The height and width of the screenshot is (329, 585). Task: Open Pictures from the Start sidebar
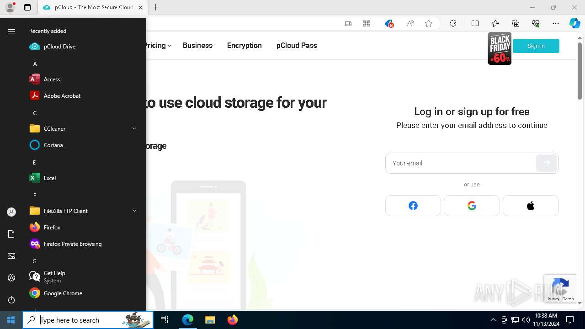coord(11,256)
